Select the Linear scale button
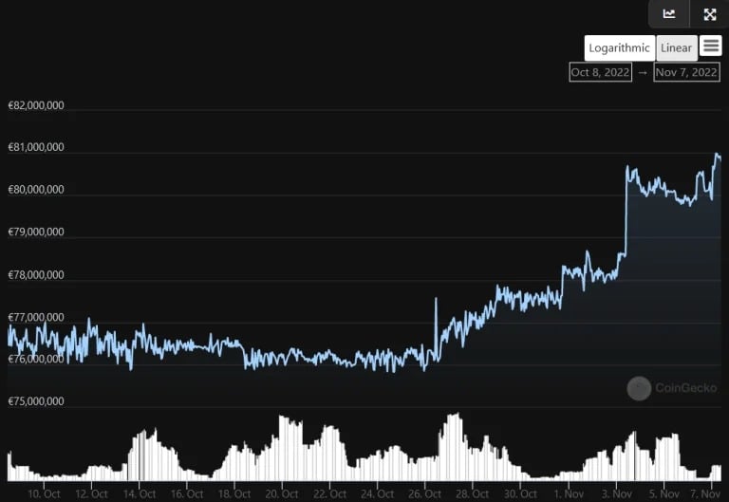This screenshot has width=729, height=502. pyautogui.click(x=677, y=47)
